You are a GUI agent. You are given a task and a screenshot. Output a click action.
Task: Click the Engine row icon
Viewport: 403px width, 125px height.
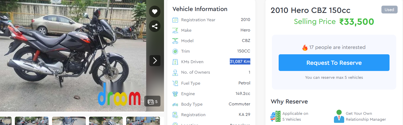click(x=175, y=94)
